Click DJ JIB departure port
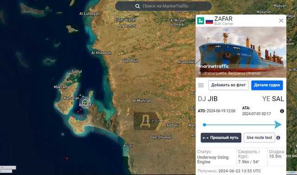Screen dimensions: 297x175 click(207, 99)
